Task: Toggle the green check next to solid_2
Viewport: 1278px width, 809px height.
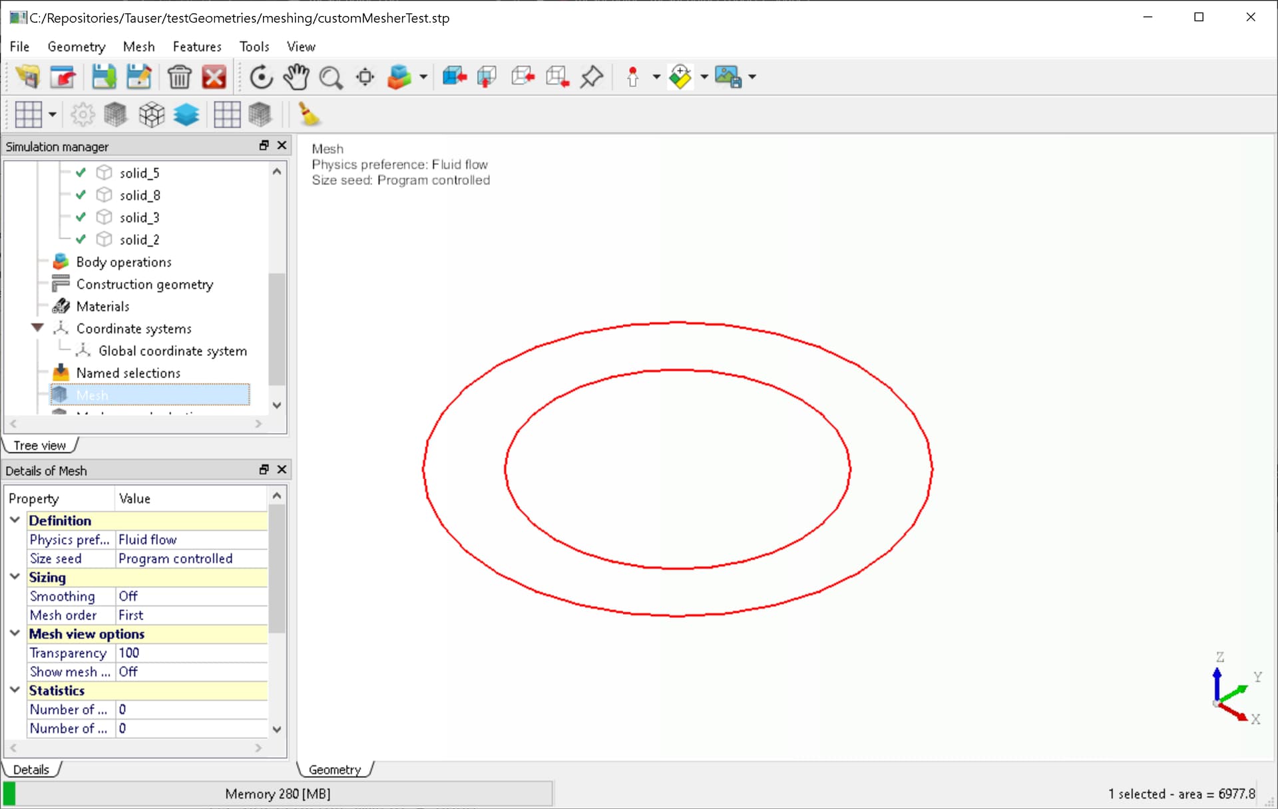Action: (x=81, y=240)
